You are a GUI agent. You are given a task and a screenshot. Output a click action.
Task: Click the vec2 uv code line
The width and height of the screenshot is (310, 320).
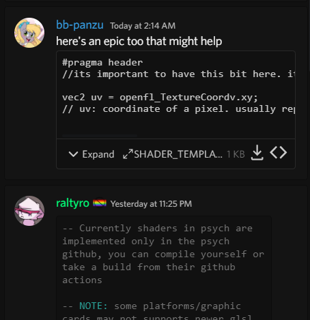160,98
